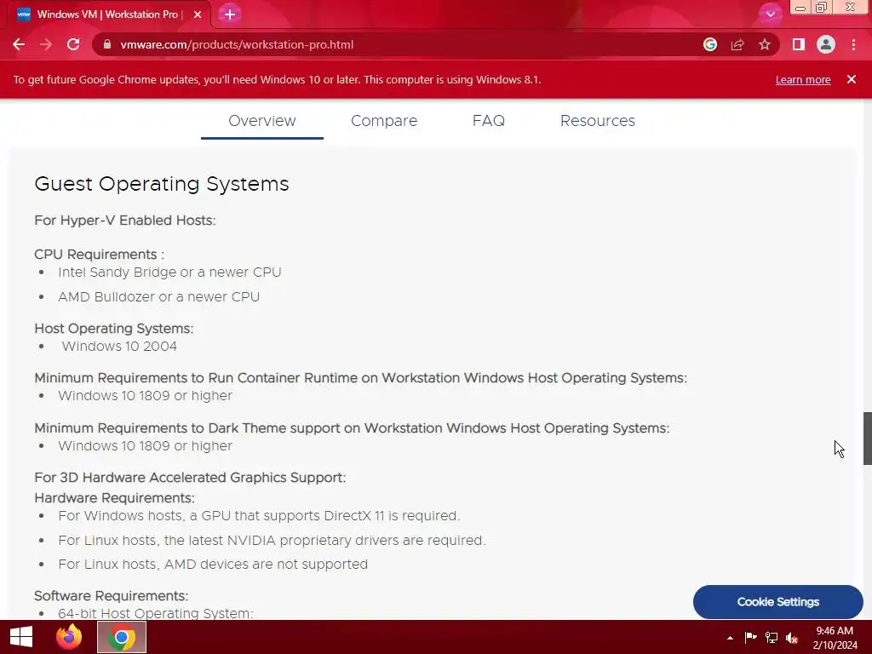
Task: Open the Action Center flag icon
Action: point(750,637)
